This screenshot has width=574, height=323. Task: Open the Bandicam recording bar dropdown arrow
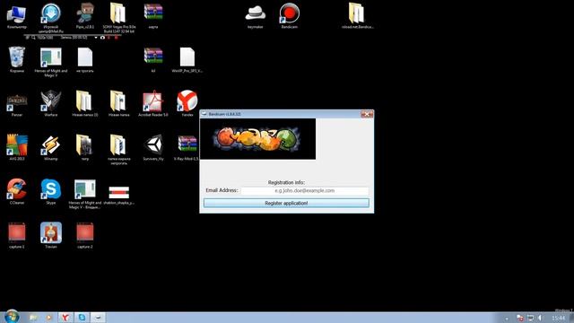(96, 38)
